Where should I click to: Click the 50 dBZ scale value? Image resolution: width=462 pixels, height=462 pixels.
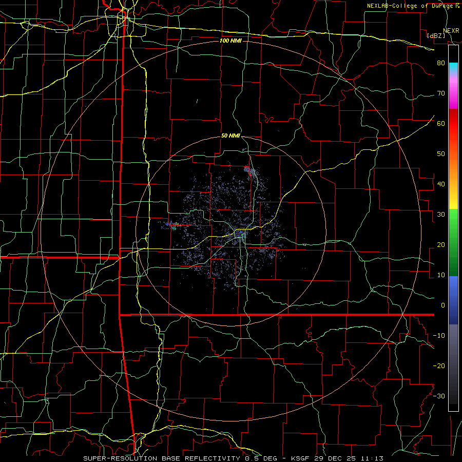point(441,154)
